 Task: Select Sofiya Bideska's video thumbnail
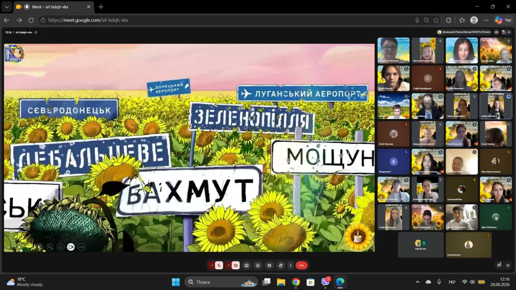tap(496, 106)
